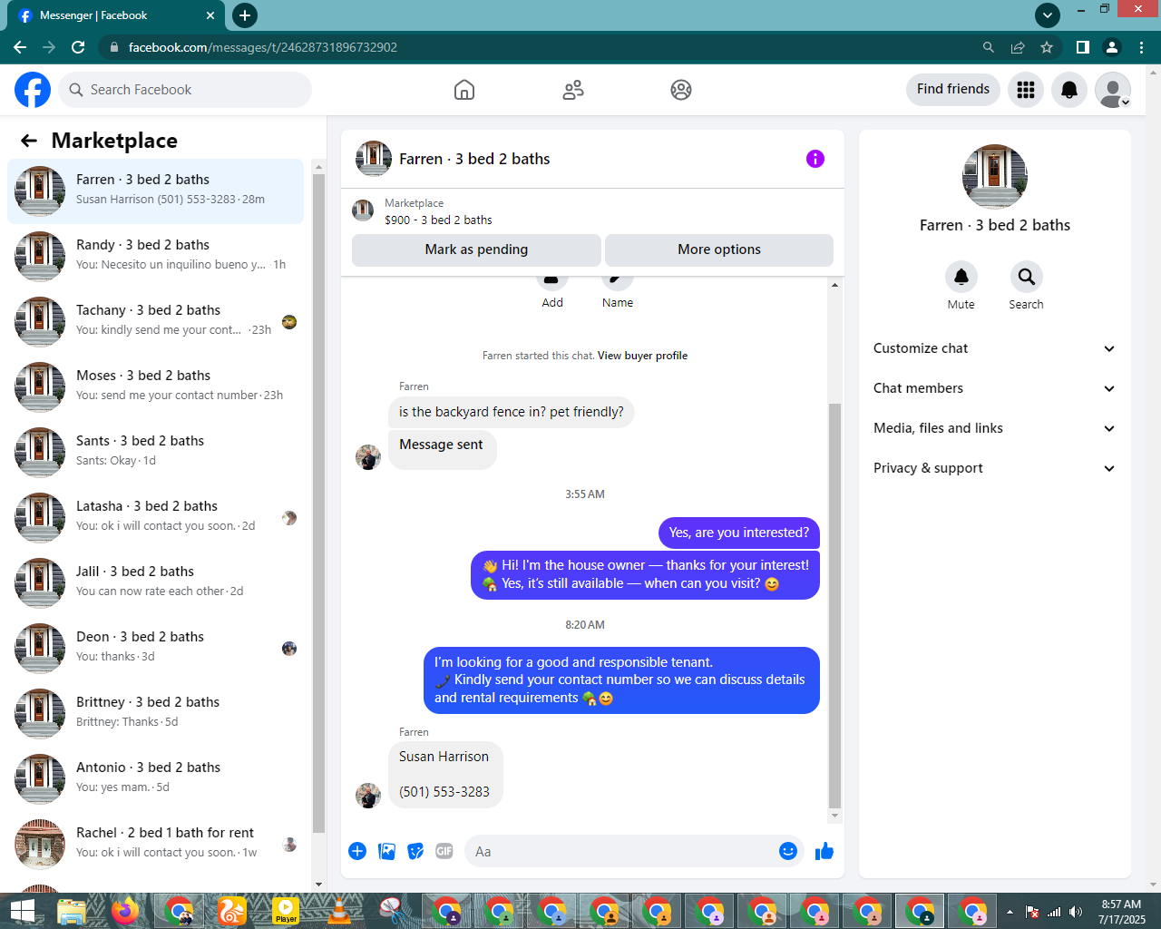Click the browser zoom magnifier icon
The width and height of the screenshot is (1161, 929).
989,47
